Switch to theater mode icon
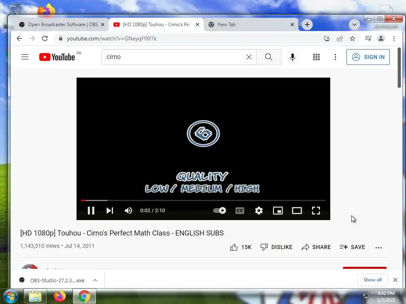This screenshot has height=304, width=406. tap(297, 211)
